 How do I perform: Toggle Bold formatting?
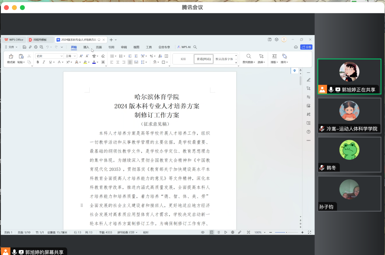(38, 62)
